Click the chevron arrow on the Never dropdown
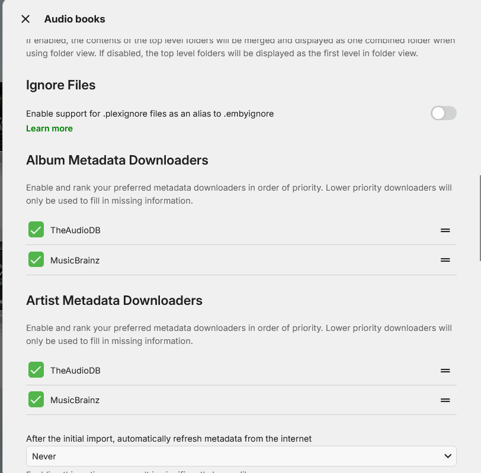This screenshot has width=481, height=473. coord(448,456)
